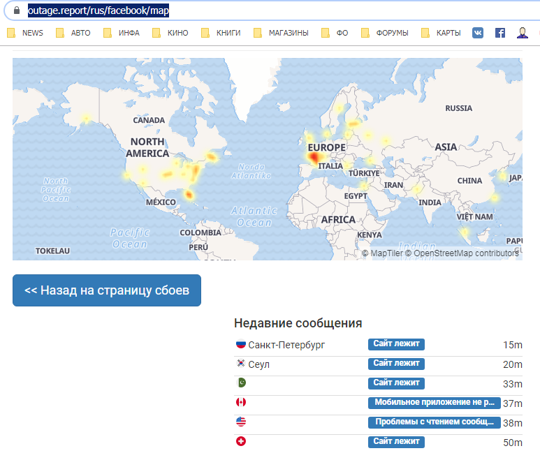Click the COLOMBIA label on the map
540x467 pixels.
[200, 233]
